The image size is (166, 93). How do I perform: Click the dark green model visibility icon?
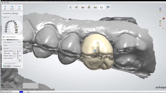pyautogui.click(x=160, y=21)
